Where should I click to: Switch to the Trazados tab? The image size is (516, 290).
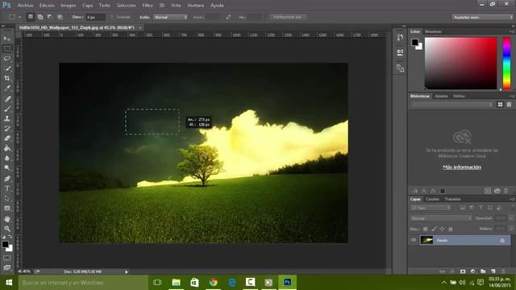[x=452, y=199]
